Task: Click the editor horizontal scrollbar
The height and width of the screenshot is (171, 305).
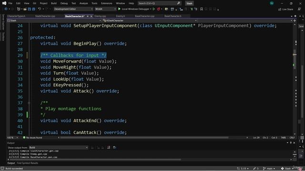Action: pos(144,138)
